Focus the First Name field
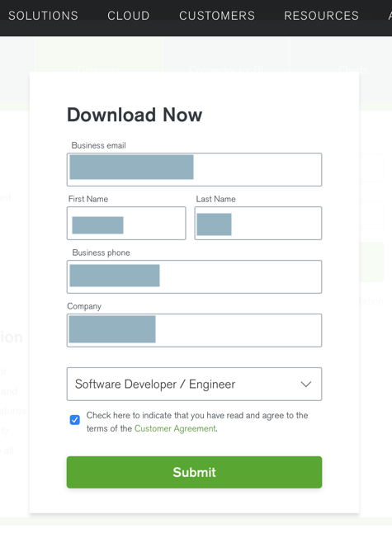The image size is (392, 538). point(126,223)
